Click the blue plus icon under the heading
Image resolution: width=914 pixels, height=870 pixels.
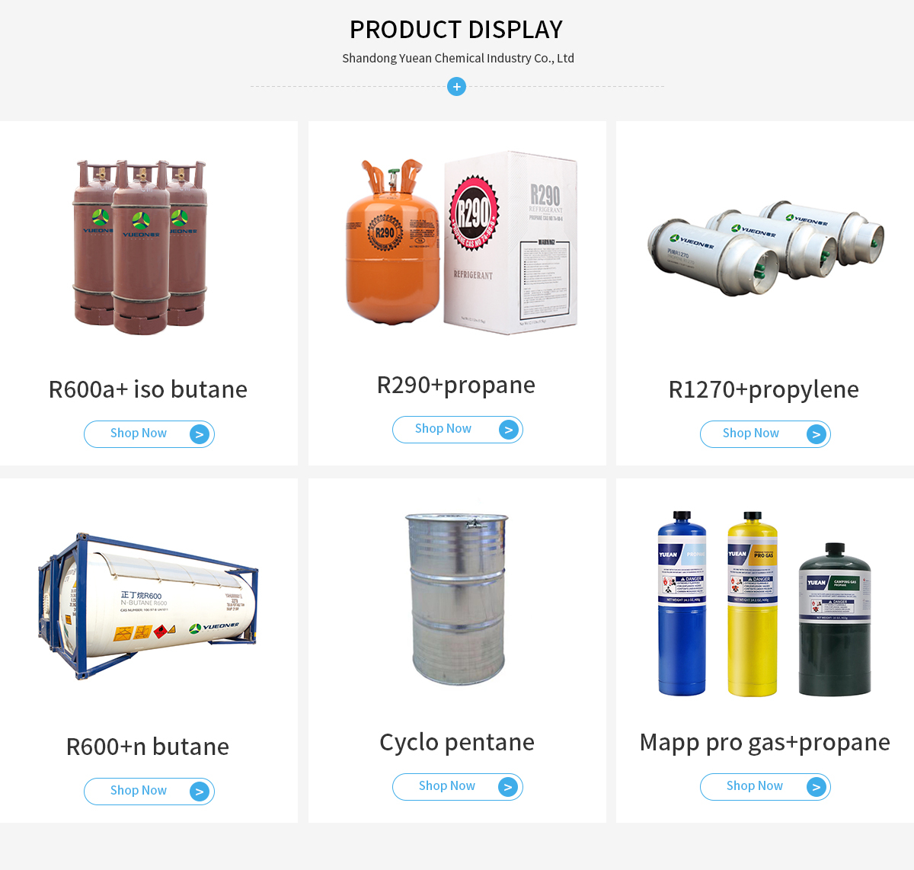click(456, 87)
